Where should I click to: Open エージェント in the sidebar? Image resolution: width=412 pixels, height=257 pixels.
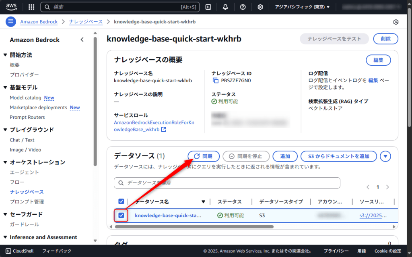point(24,172)
